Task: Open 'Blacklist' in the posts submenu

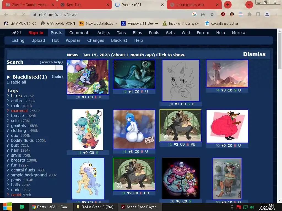Action: click(x=119, y=40)
